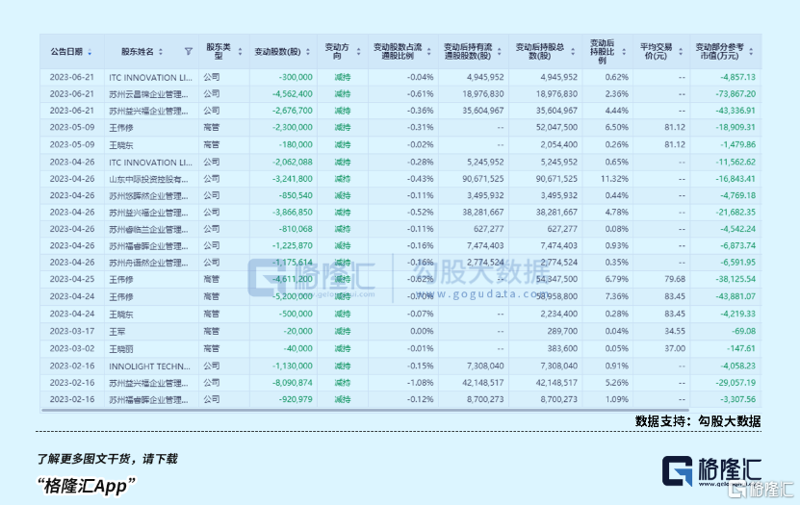This screenshot has height=505, width=800.
Task: Click 苏州舟语然企业管理... shareholder name
Action: point(148,263)
